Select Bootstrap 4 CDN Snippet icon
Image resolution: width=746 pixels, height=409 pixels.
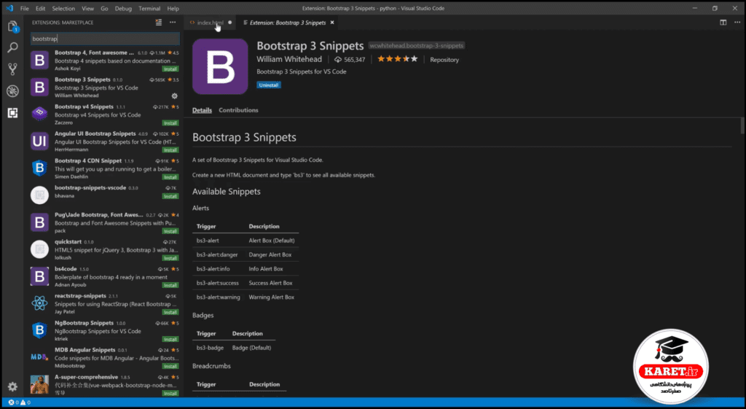39,168
